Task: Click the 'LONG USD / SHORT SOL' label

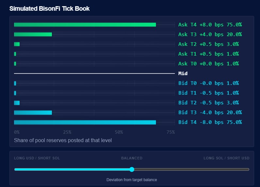Action: [x=37, y=158]
